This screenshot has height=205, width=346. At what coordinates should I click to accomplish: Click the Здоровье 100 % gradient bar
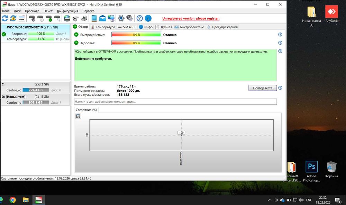[136, 43]
